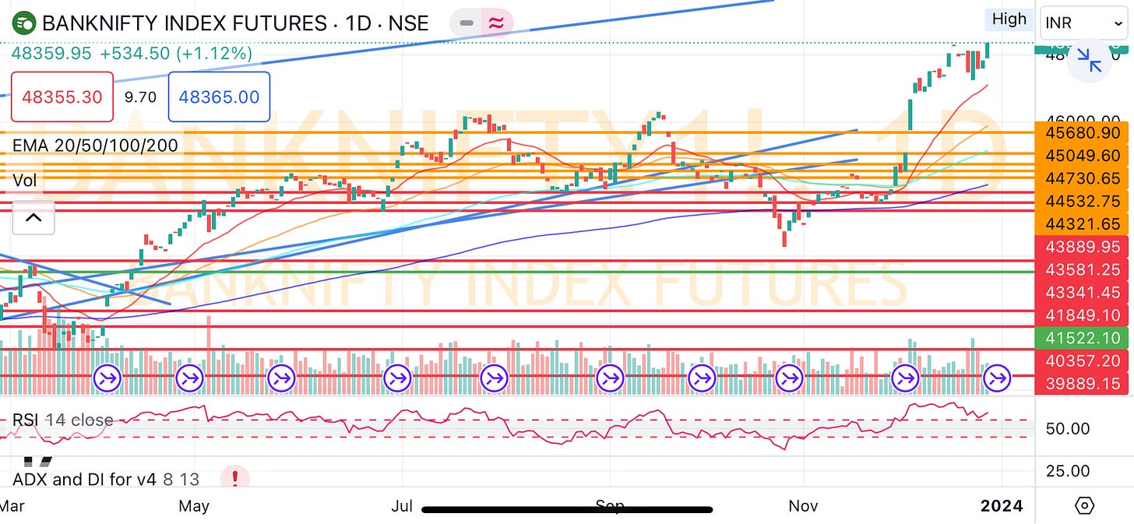Click the Nov label on time axis
This screenshot has width=1134, height=524.
[x=803, y=506]
